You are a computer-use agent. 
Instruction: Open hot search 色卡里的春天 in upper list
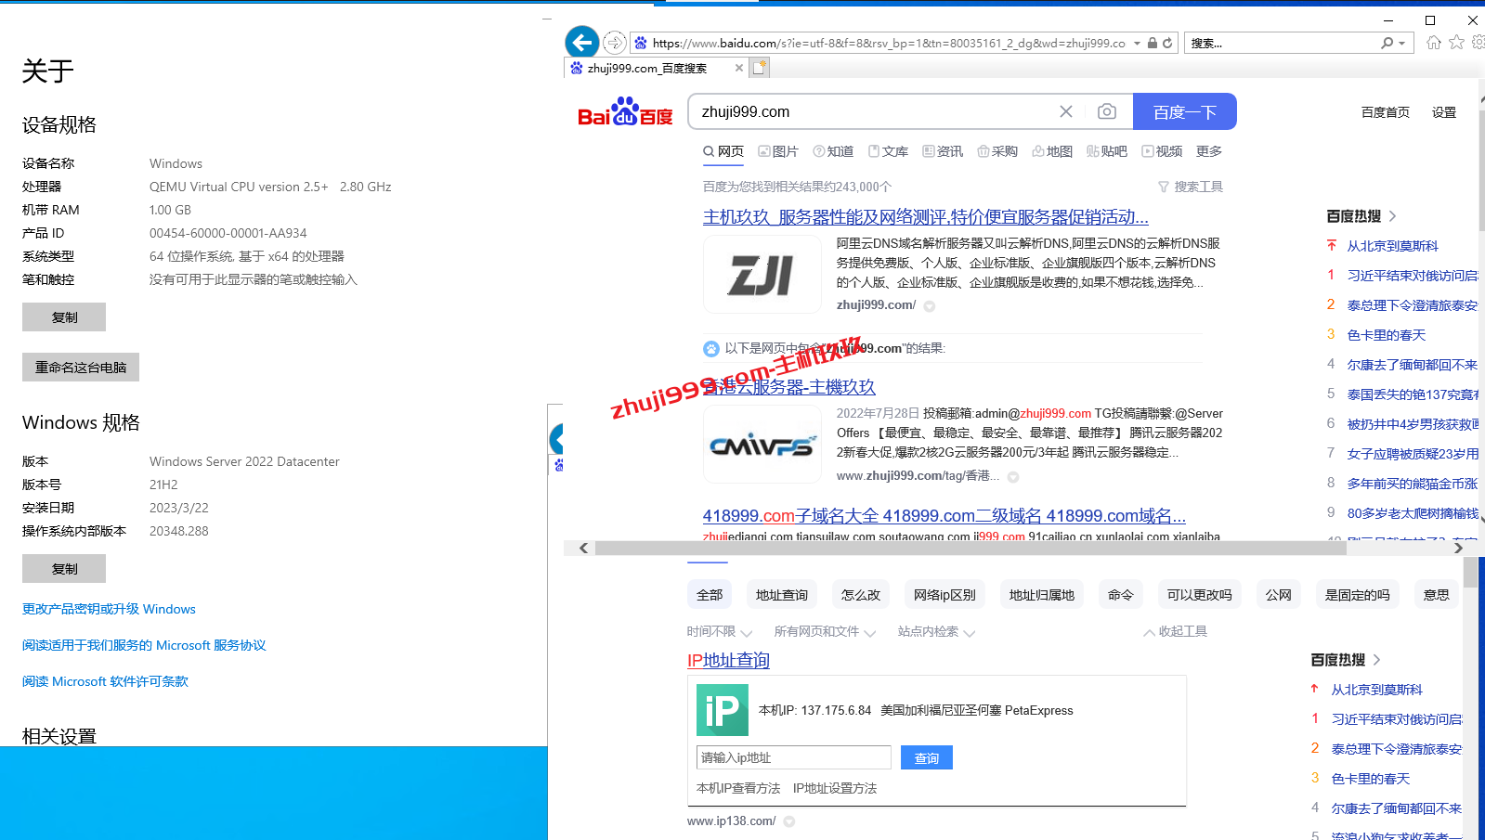1386,335
